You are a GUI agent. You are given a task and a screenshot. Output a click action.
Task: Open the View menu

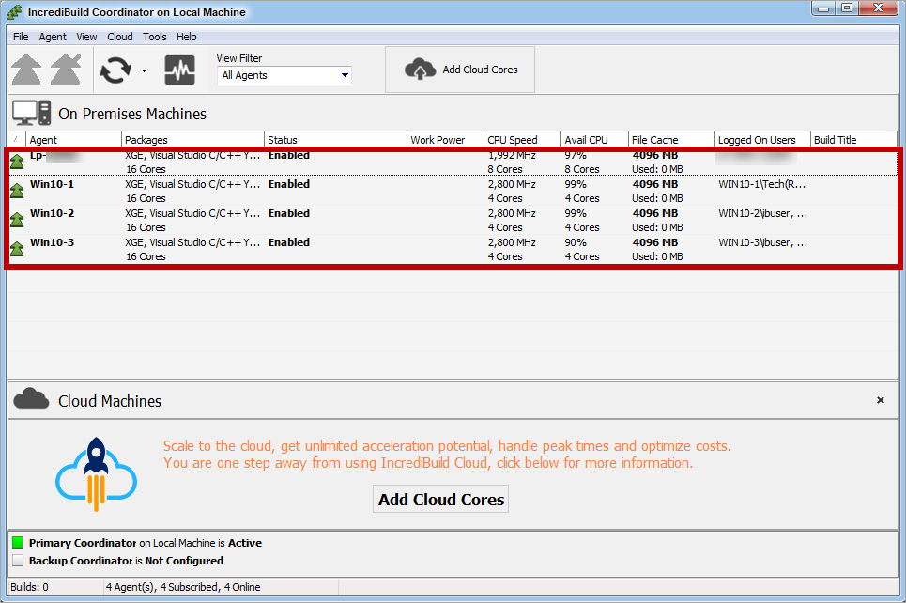[86, 37]
